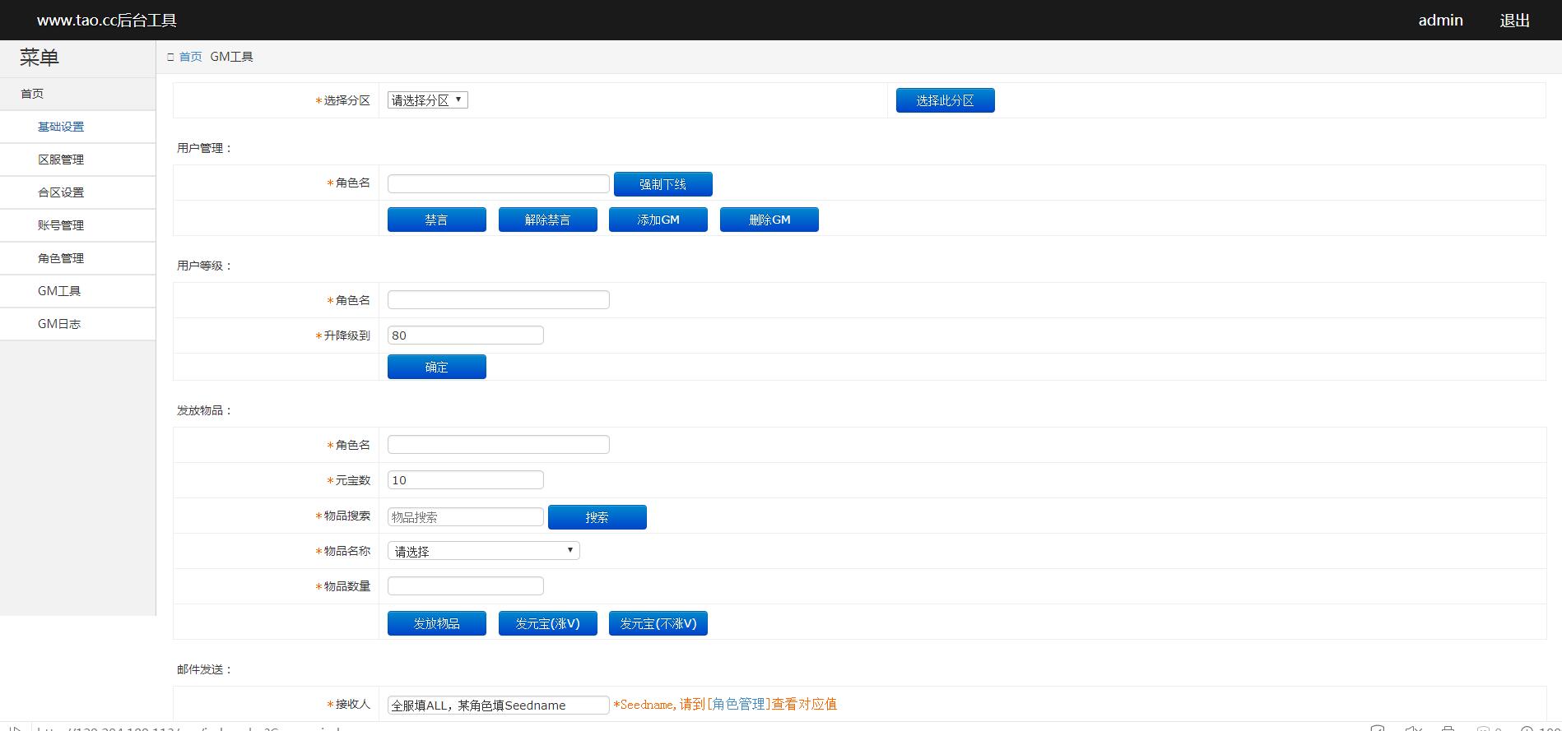The width and height of the screenshot is (1562, 731).
Task: Click the 发元宝(不涨V) button
Action: 658,623
